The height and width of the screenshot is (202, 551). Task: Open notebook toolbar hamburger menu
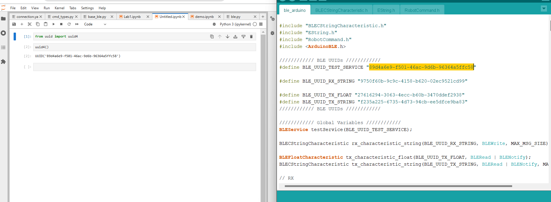(x=261, y=24)
